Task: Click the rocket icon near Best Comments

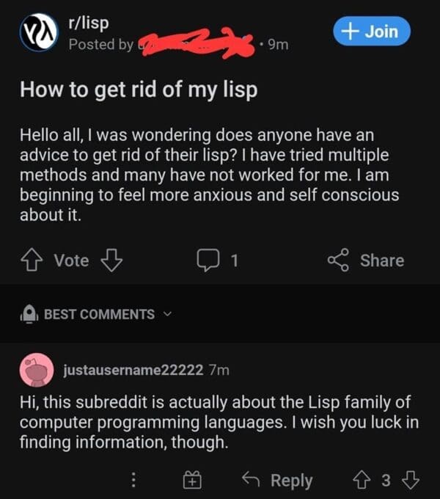Action: (x=29, y=314)
